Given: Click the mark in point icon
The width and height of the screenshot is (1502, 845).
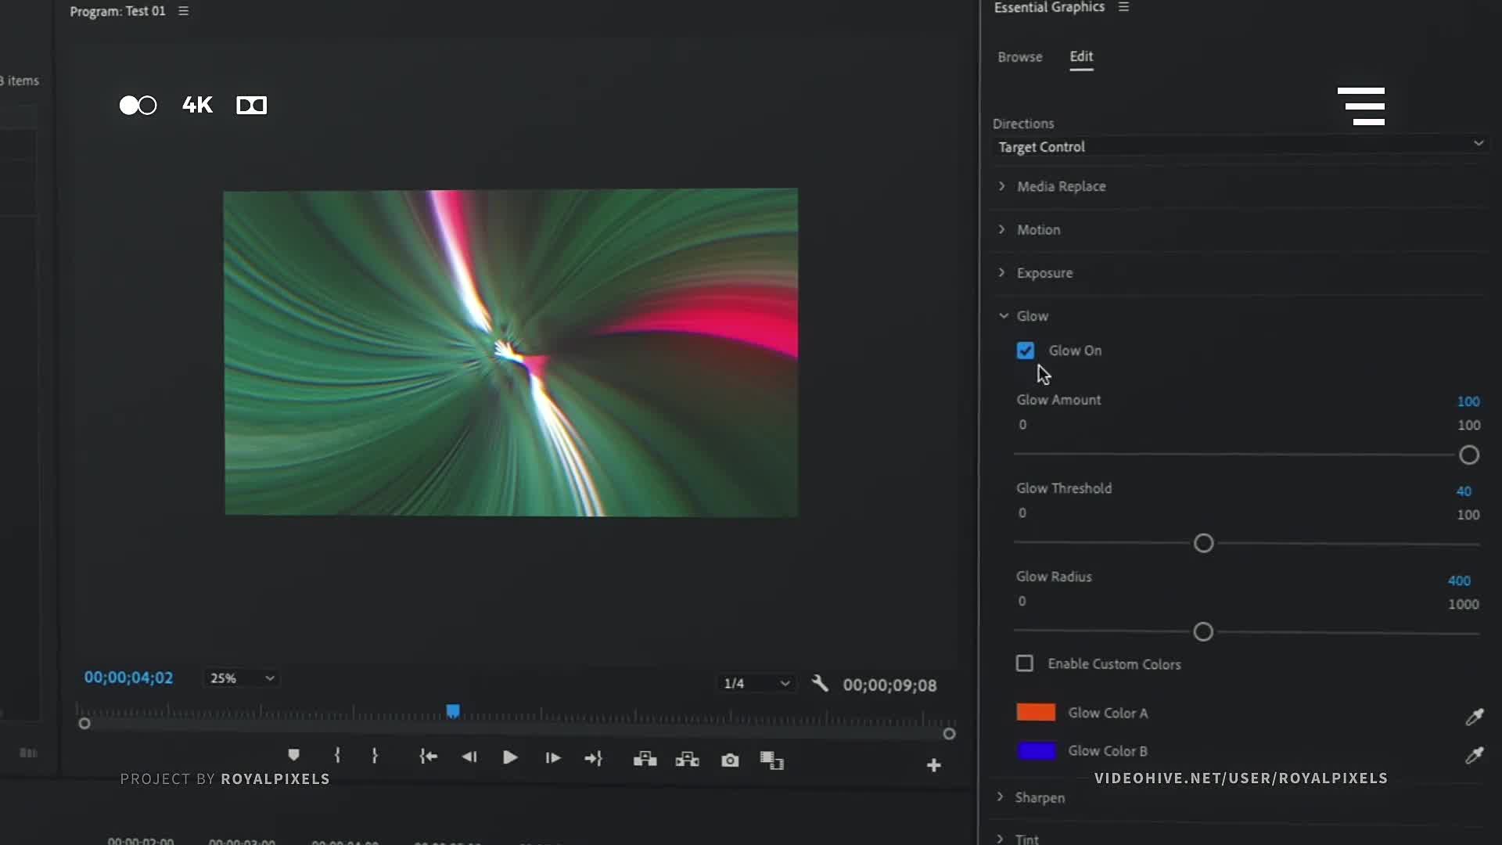Looking at the screenshot, I should point(336,758).
